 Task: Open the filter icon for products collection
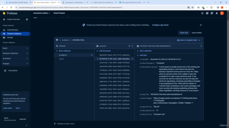(x=129, y=46)
